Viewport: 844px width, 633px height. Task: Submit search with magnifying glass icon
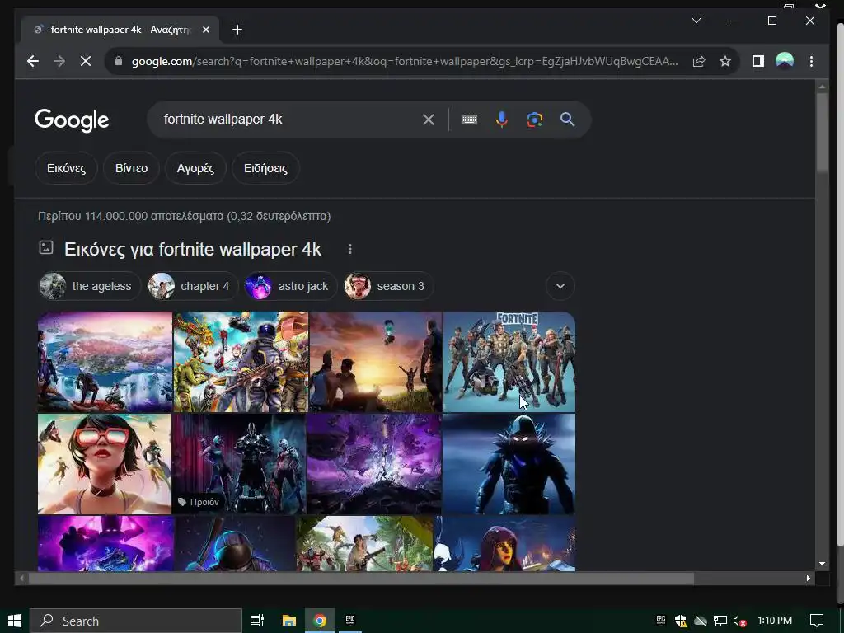pos(567,120)
